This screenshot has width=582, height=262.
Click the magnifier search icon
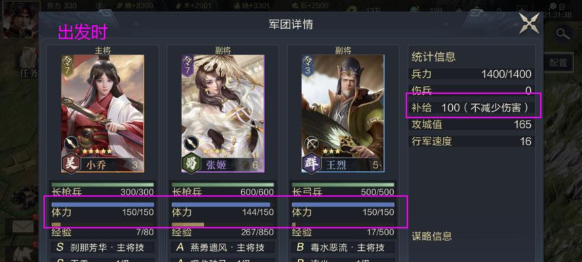pyautogui.click(x=563, y=34)
